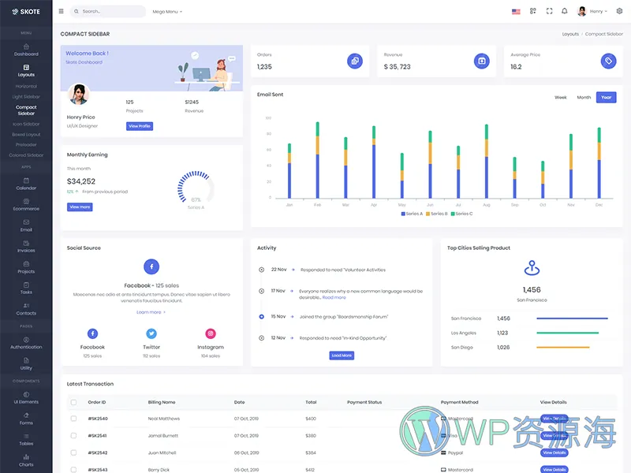Click the hamburger menu toggle icon
Screen dimensions: 631x473
coord(62,11)
